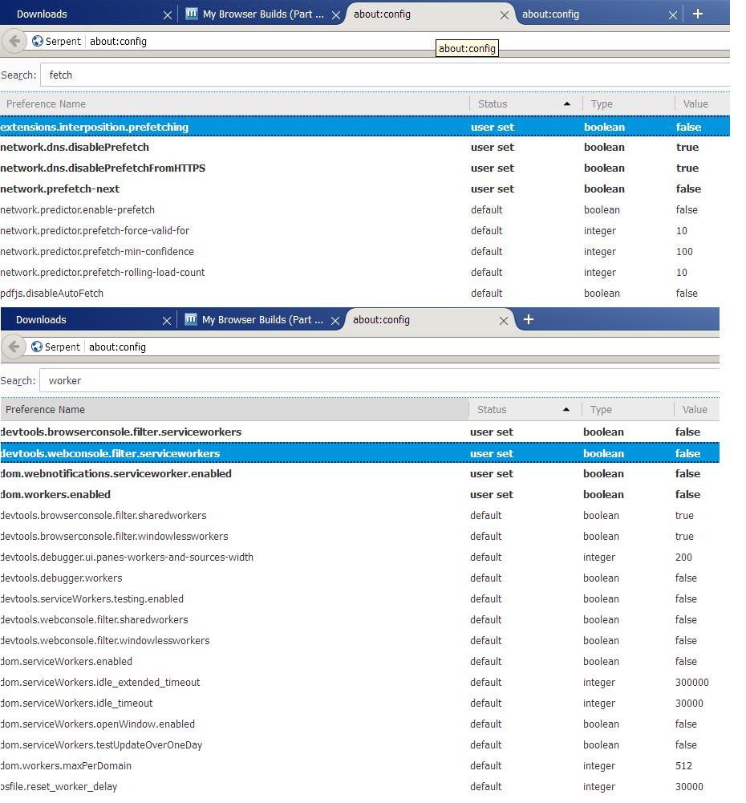The image size is (746, 803).
Task: Select network.predictor.enable-prefetch preference
Action: click(364, 210)
